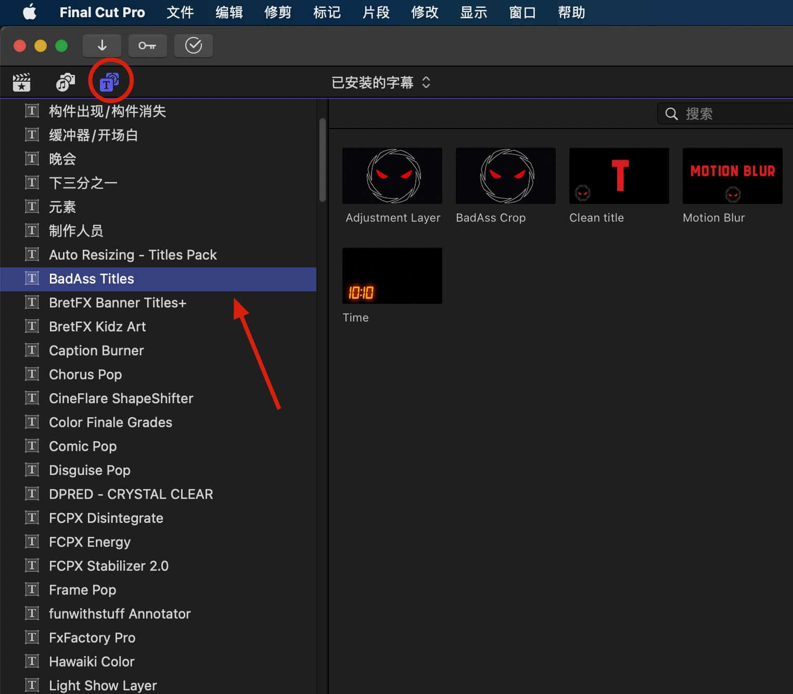Click the 搜索 search field
793x694 pixels.
725,113
